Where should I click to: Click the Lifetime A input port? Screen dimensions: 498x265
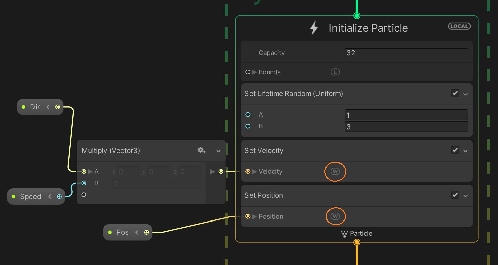point(248,114)
